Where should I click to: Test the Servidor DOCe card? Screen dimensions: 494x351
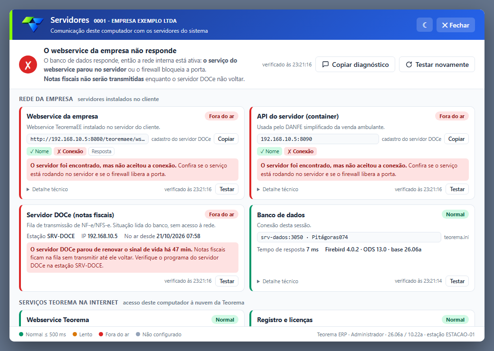coord(227,281)
